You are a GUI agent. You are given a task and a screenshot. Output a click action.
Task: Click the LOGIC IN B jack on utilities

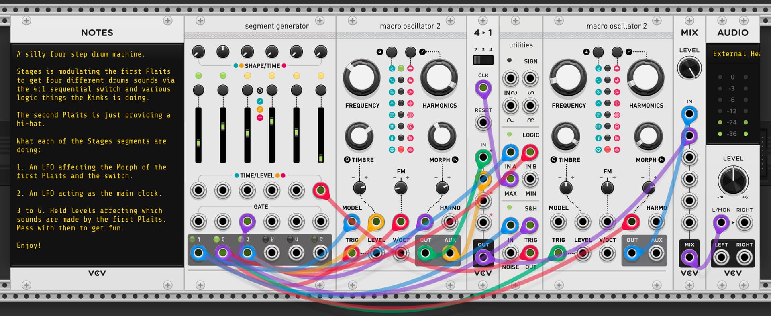pyautogui.click(x=530, y=153)
